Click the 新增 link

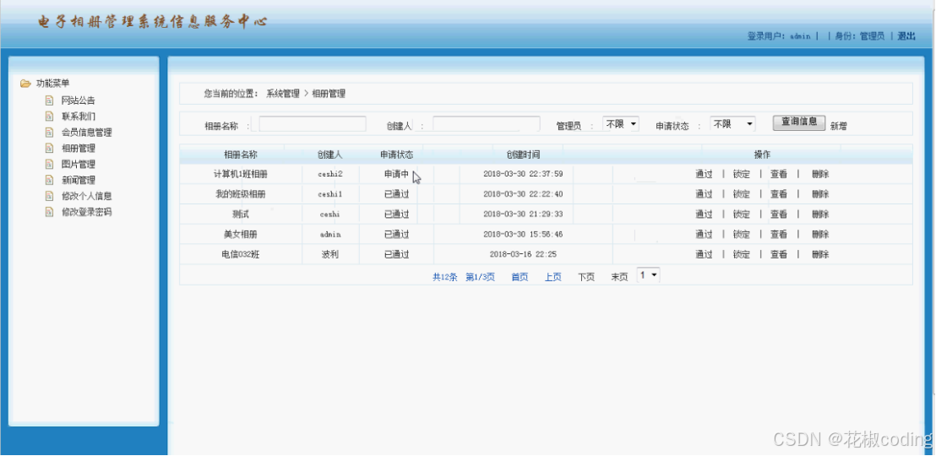click(838, 126)
